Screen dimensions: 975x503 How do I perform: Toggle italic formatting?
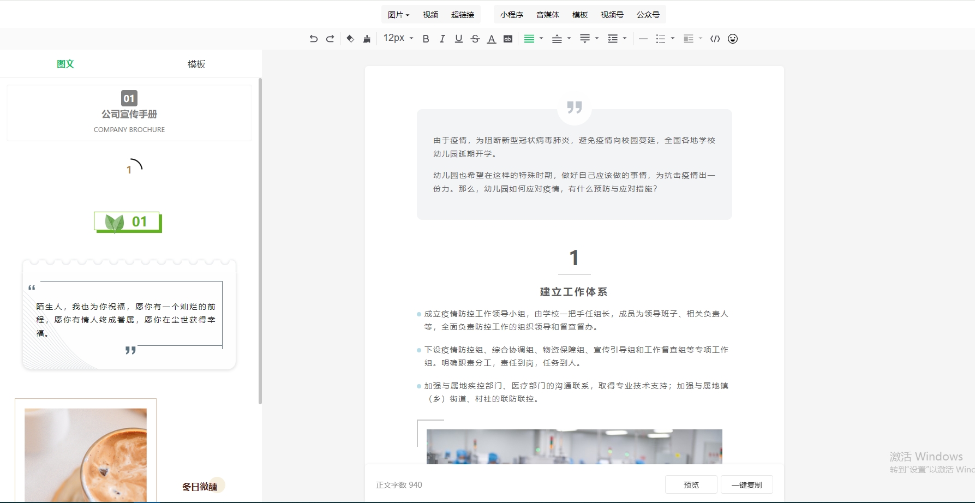(442, 39)
